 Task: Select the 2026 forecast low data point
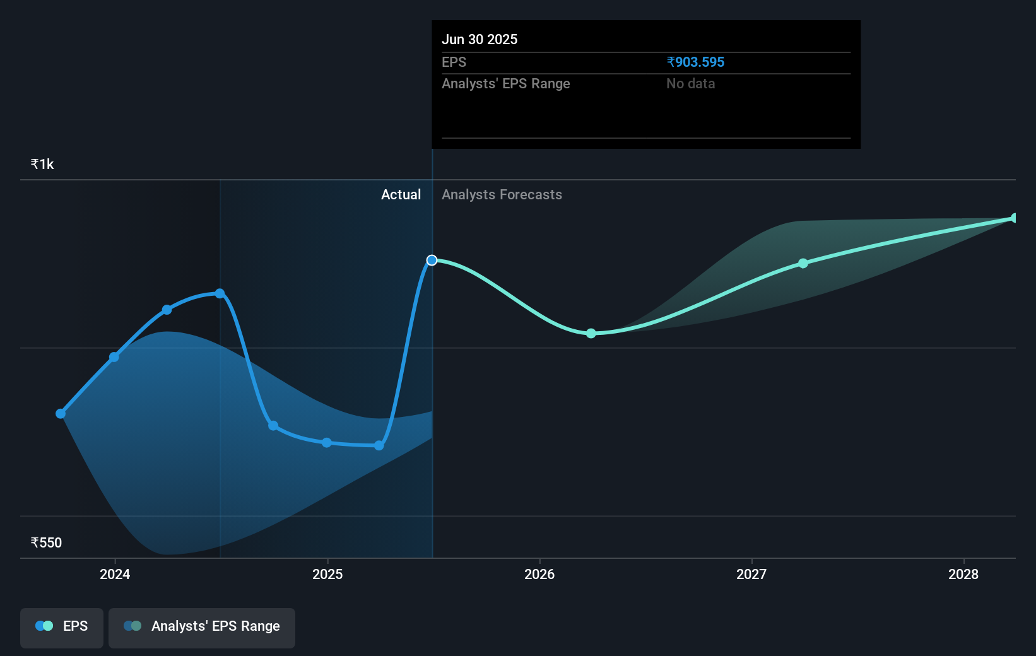[x=591, y=333]
